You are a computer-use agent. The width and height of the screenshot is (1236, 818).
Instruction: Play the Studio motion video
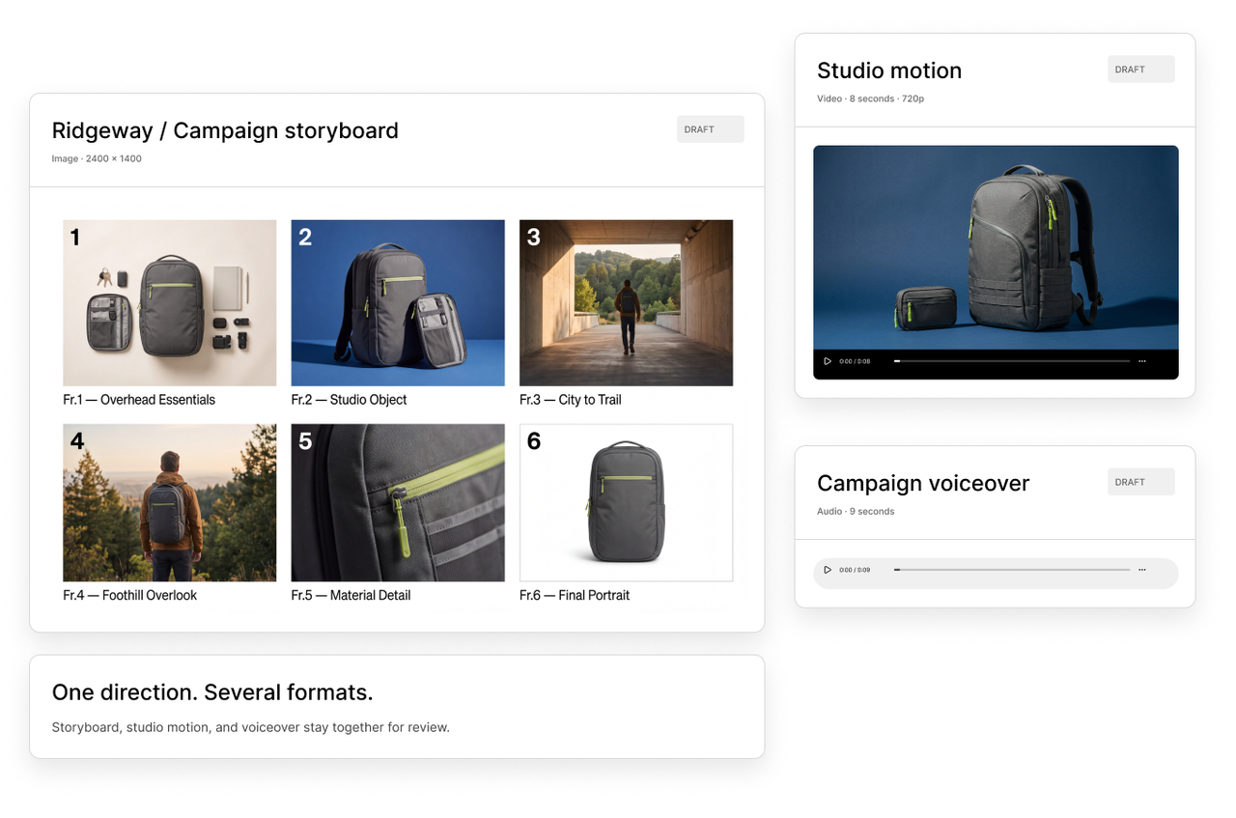828,361
